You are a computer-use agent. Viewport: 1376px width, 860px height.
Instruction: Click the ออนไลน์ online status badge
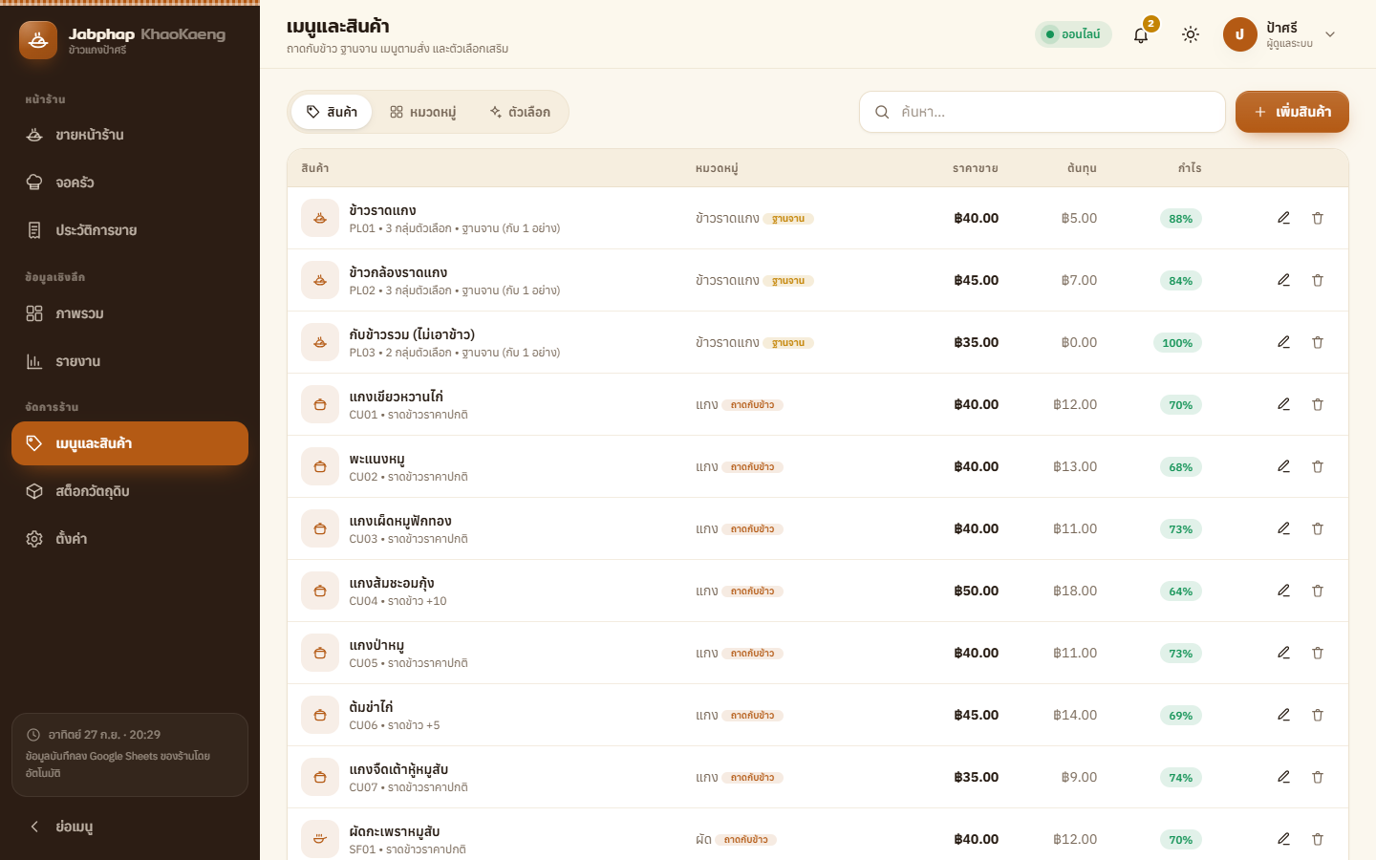coord(1073,34)
